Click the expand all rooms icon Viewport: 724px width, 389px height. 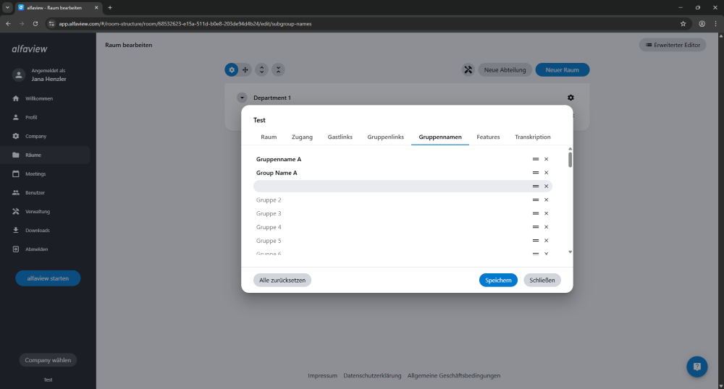pyautogui.click(x=262, y=69)
